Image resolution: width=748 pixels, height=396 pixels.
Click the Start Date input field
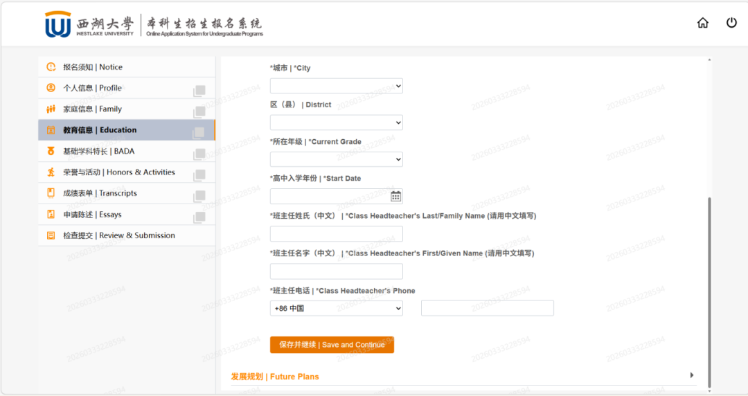click(337, 196)
